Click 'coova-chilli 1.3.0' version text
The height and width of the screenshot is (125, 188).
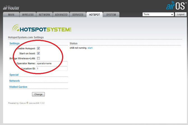coord(37,103)
